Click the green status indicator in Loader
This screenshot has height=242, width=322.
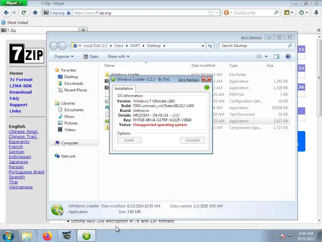pyautogui.click(x=207, y=87)
